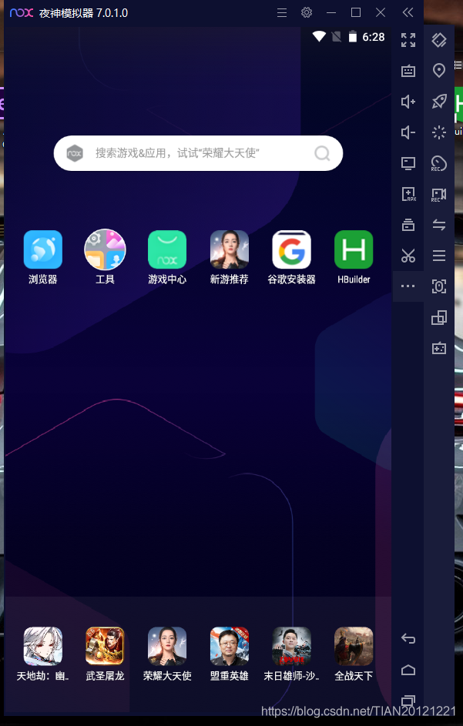Open the 盟重英雄 game
This screenshot has height=726, width=463.
click(x=230, y=646)
